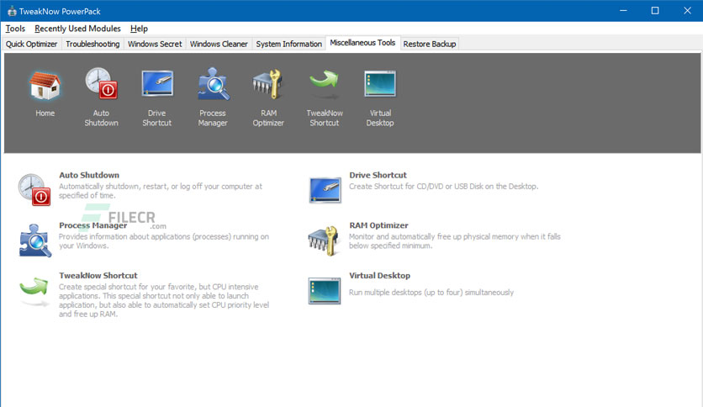This screenshot has width=703, height=407.
Task: Click 'Automatically shutdown, restart, or log off' description
Action: tap(161, 191)
